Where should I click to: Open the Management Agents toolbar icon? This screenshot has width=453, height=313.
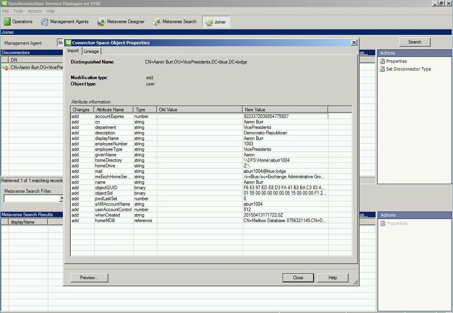coord(44,22)
